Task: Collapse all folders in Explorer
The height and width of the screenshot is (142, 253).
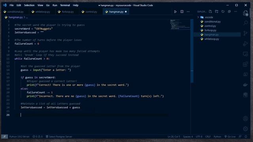Action: (x=229, y=11)
